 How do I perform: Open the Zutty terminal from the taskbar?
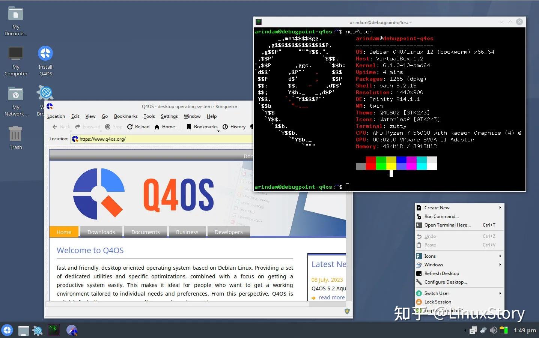click(x=53, y=330)
